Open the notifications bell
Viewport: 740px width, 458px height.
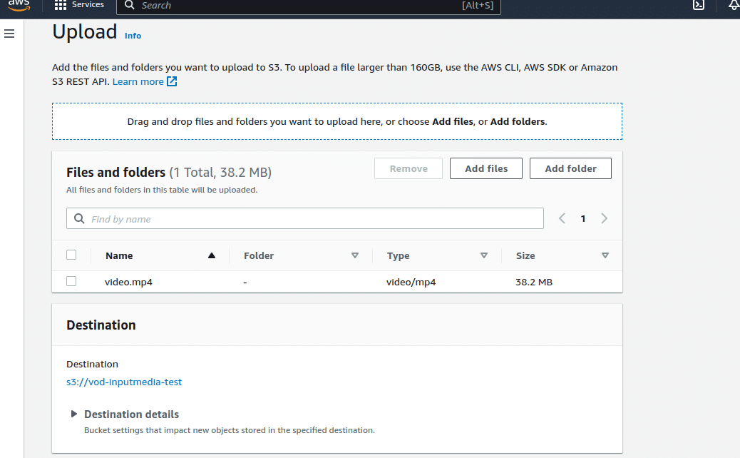[734, 5]
